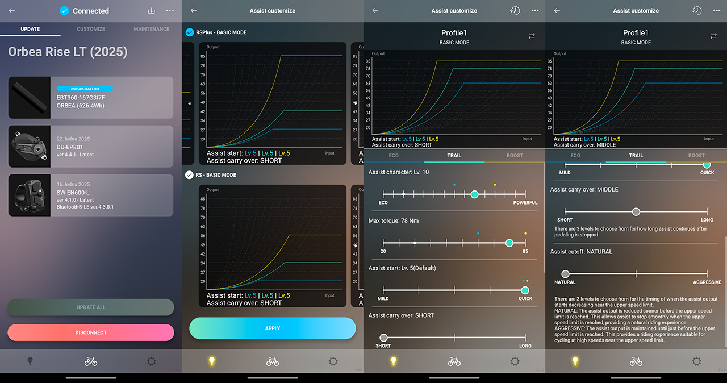Tap the APPLY button
Screen dimensions: 727x383
(273, 328)
